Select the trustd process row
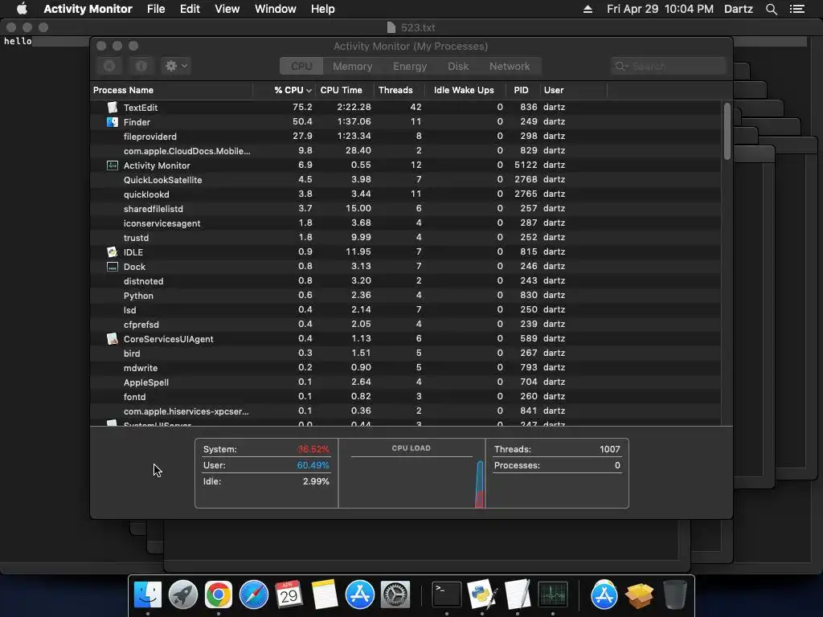 tap(406, 238)
